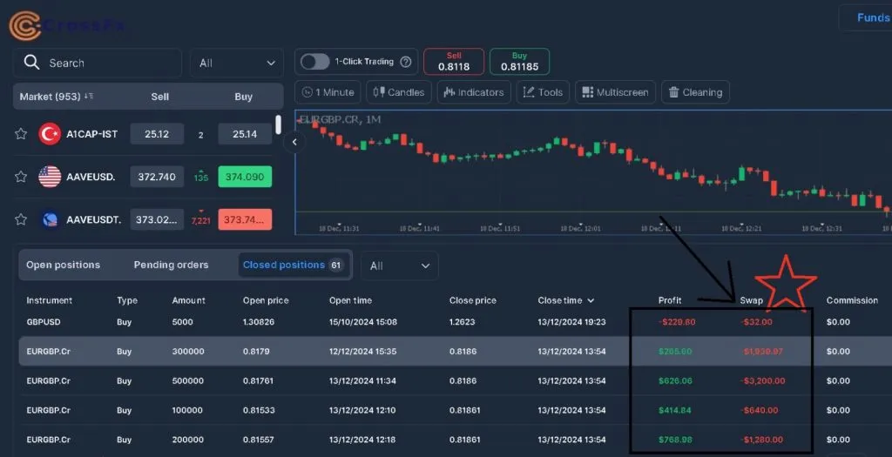
Task: Click the Type column header
Action: point(127,300)
